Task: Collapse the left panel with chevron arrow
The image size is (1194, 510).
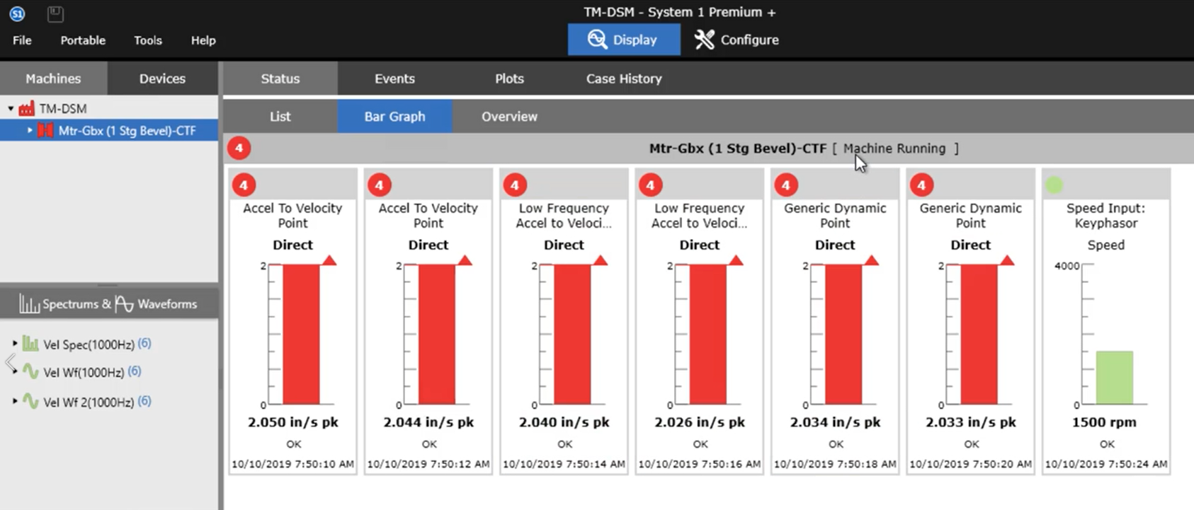Action: (x=9, y=363)
